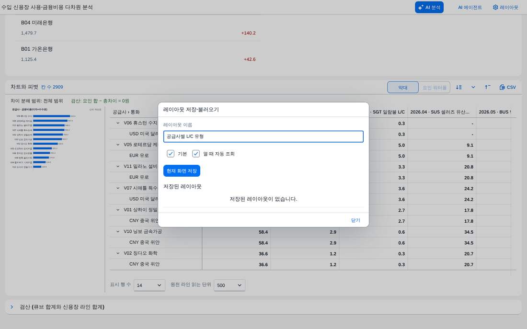Screen dimensions: 527x329
Task: Click the 1,479.7 value
Action: [29, 33]
